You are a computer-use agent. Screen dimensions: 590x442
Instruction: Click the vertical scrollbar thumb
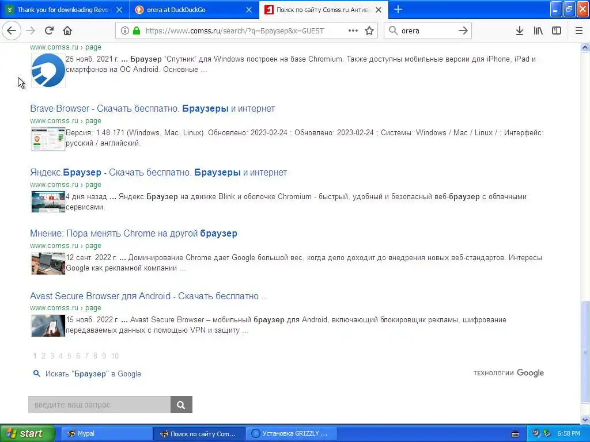coord(585,352)
